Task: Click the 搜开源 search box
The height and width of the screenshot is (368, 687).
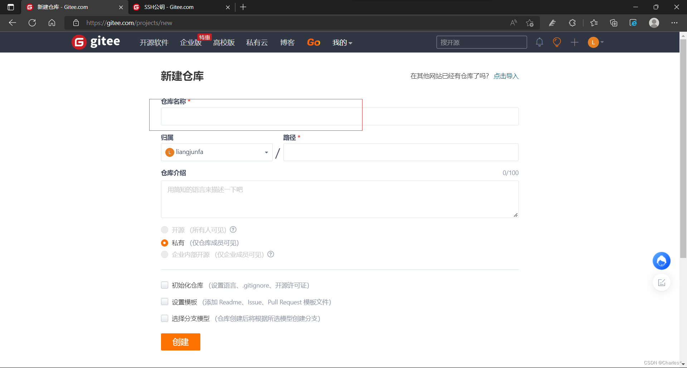Action: (482, 42)
